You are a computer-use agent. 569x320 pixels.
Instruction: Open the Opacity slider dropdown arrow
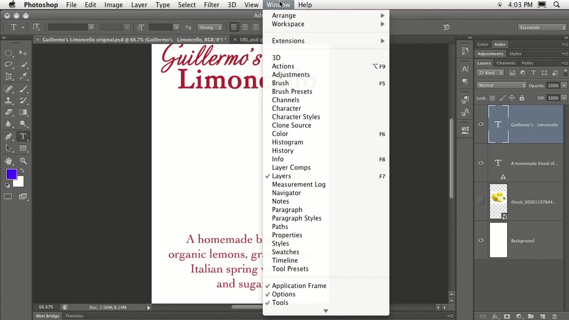coord(564,85)
